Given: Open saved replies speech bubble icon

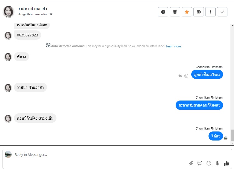Looking at the screenshot, I should [x=200, y=163].
